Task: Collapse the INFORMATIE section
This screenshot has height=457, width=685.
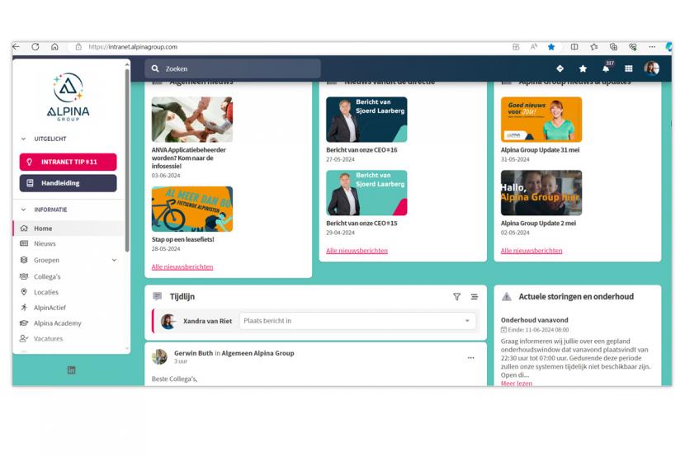Action: (23, 210)
